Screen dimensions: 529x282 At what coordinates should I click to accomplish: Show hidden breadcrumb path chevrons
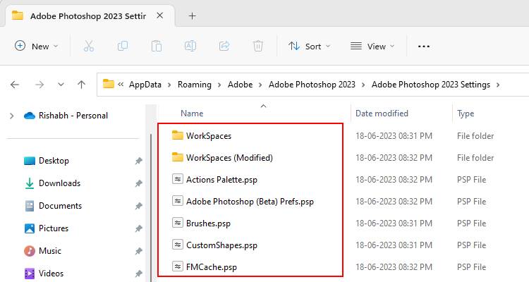(121, 85)
